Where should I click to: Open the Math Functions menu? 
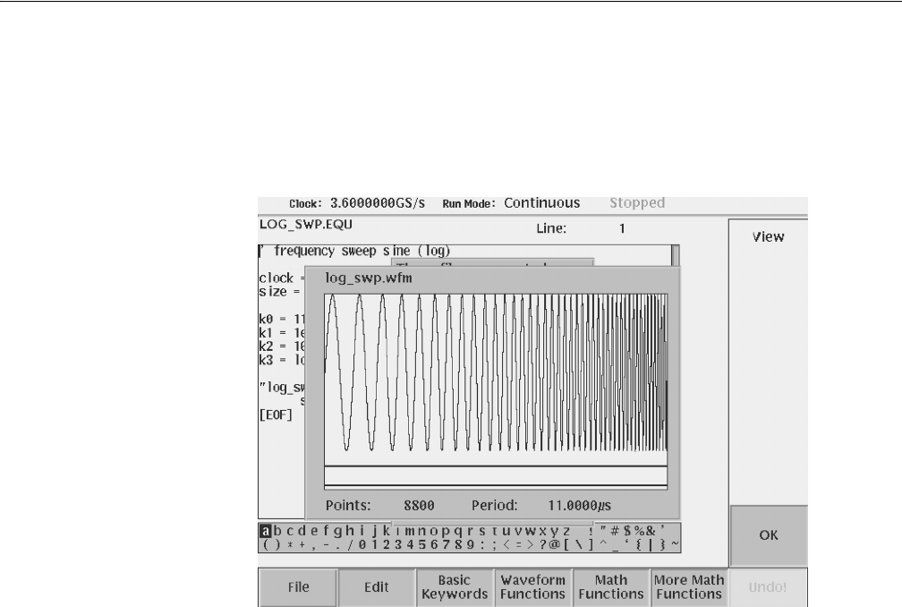coord(611,587)
